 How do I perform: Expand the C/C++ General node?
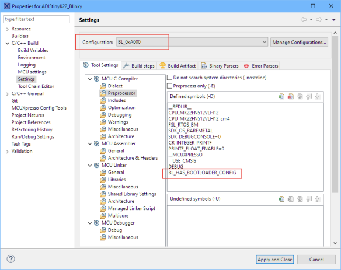click(8, 94)
